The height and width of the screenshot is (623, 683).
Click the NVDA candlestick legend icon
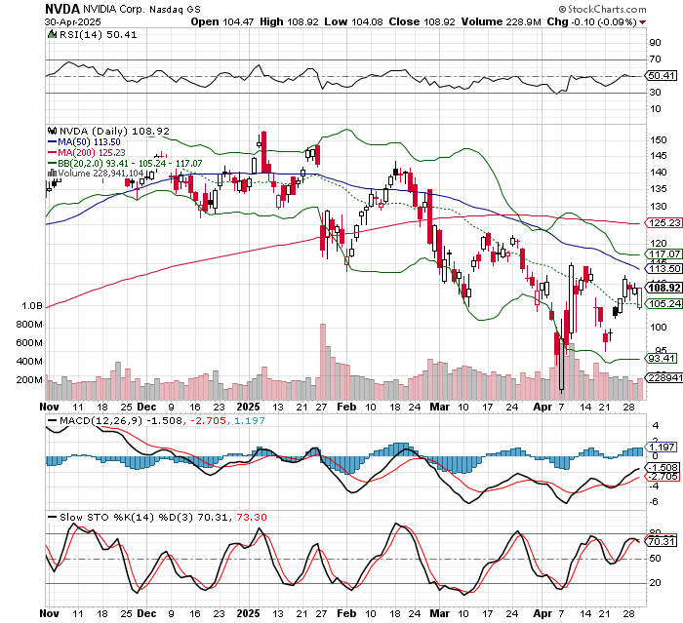pos(53,131)
